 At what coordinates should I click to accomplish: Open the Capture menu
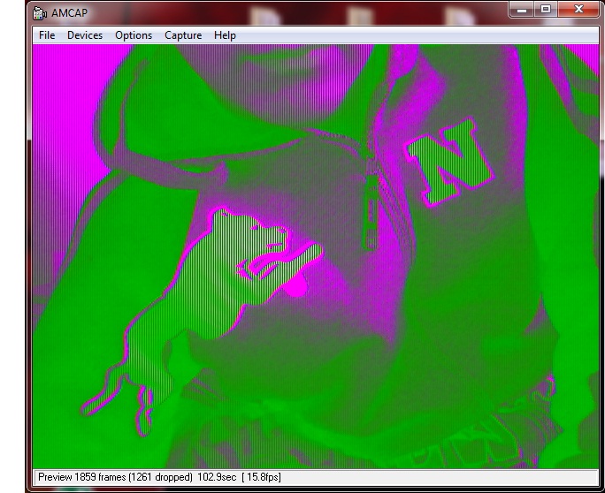(x=183, y=35)
